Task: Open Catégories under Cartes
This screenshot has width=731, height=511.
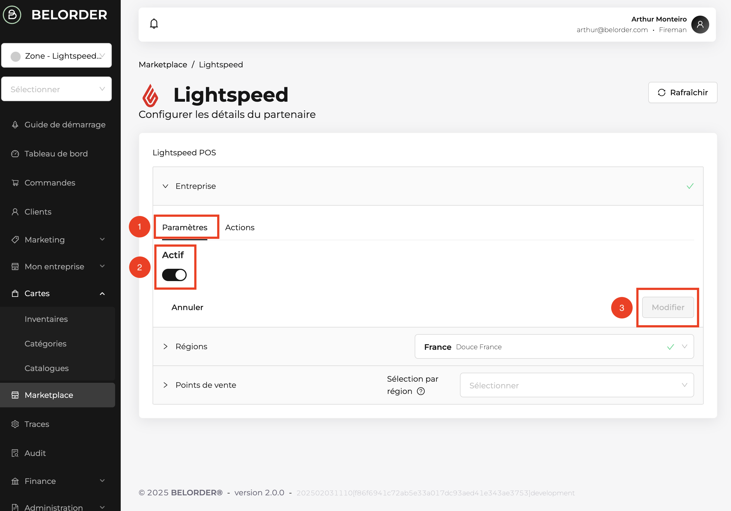Action: coord(58,344)
